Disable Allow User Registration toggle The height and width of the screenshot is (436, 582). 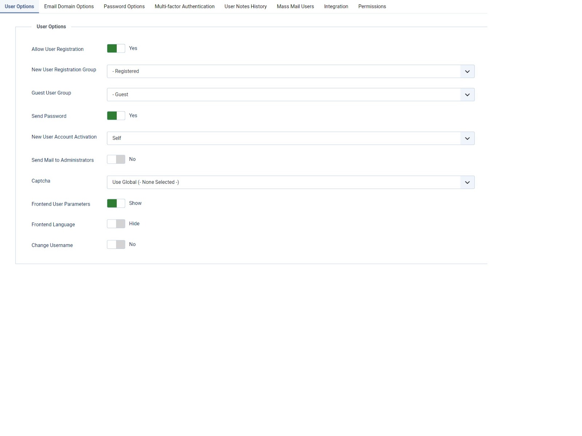pos(116,48)
